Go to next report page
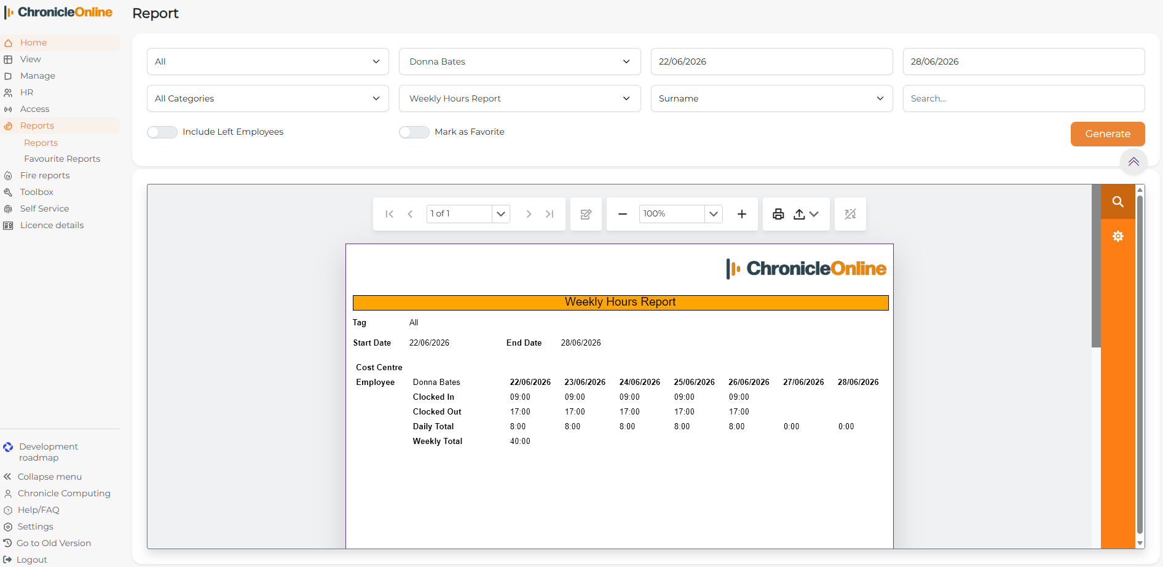This screenshot has height=567, width=1163. click(529, 214)
